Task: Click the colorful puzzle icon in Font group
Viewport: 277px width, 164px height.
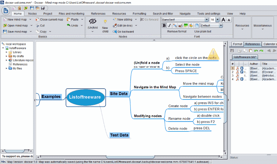Action: pyautogui.click(x=191, y=25)
